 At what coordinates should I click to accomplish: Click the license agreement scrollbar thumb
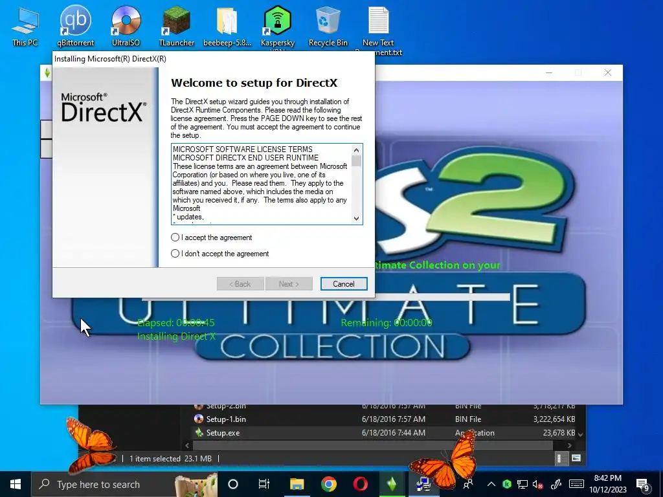[x=357, y=161]
